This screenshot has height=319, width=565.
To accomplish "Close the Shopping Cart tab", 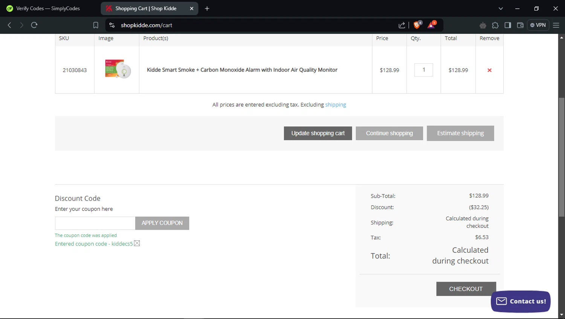I will point(191,8).
